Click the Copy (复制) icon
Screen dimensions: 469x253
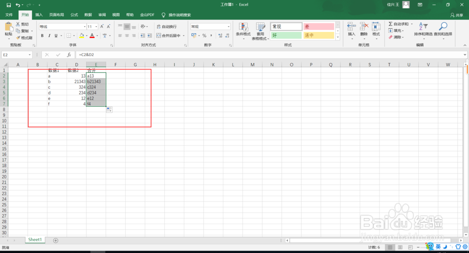pos(18,31)
